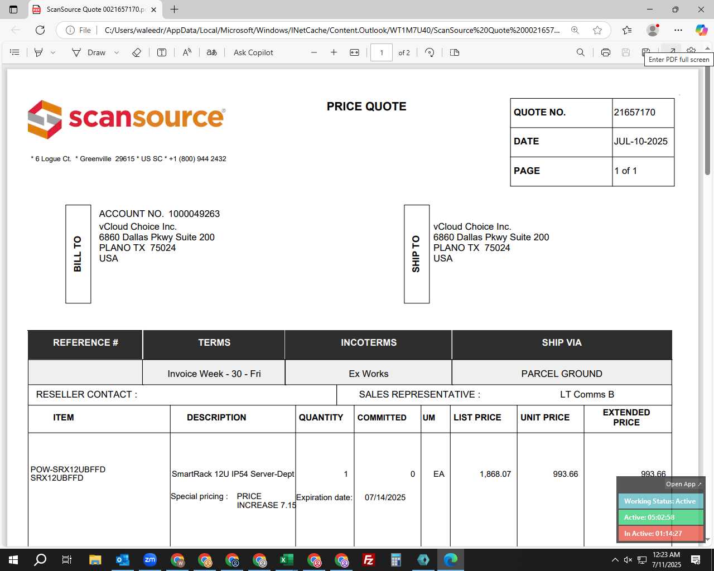This screenshot has height=571, width=714.
Task: Click the file path address bar
Action: tap(332, 30)
